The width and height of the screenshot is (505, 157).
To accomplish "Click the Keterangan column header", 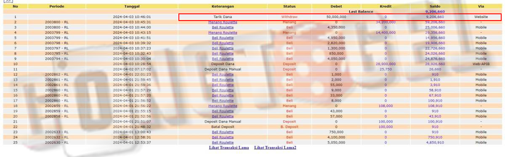I will 223,6.
